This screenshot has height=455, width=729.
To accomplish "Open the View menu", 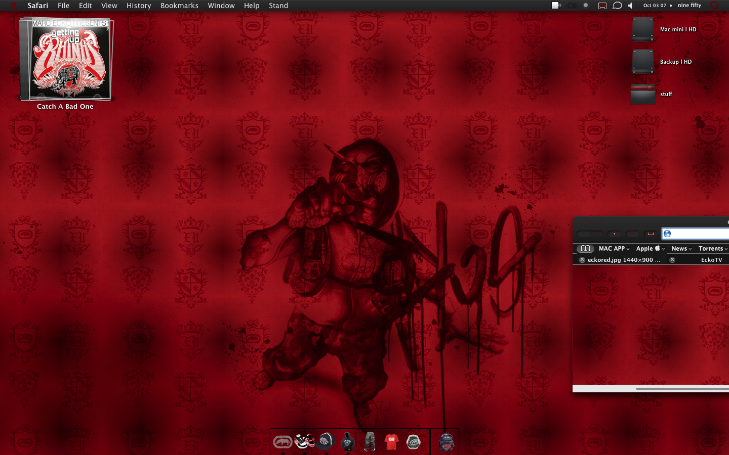I will click(x=109, y=6).
